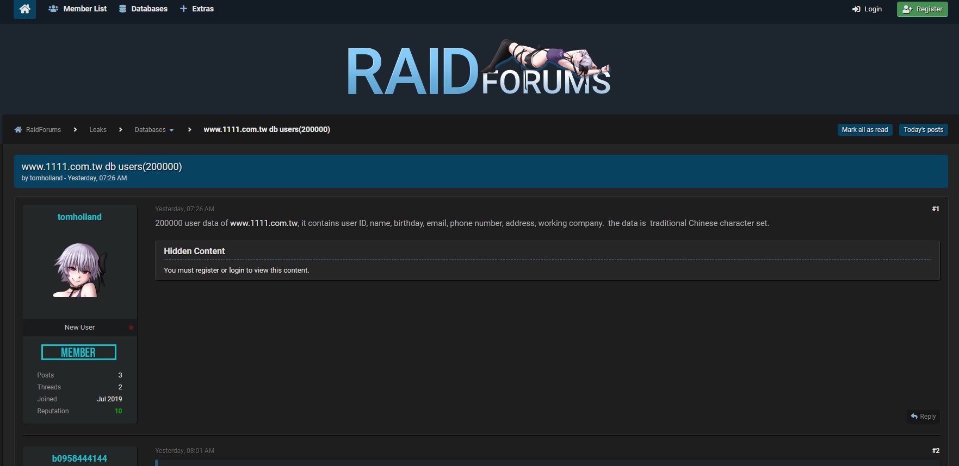Go to the Leaks breadcrumb
This screenshot has height=466, width=959.
[x=98, y=130]
